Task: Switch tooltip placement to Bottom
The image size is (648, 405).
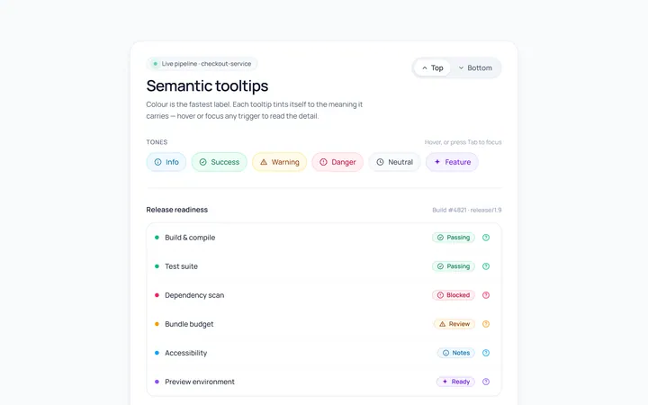Action: (475, 67)
